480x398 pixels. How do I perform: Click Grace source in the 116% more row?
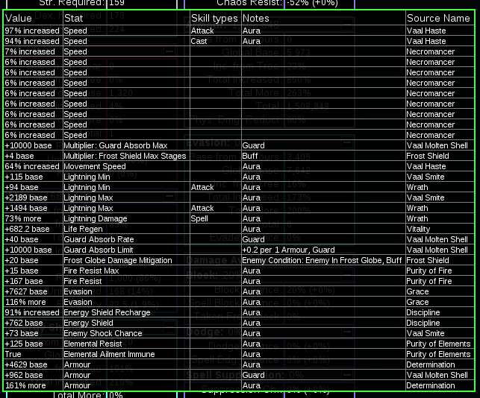(417, 302)
